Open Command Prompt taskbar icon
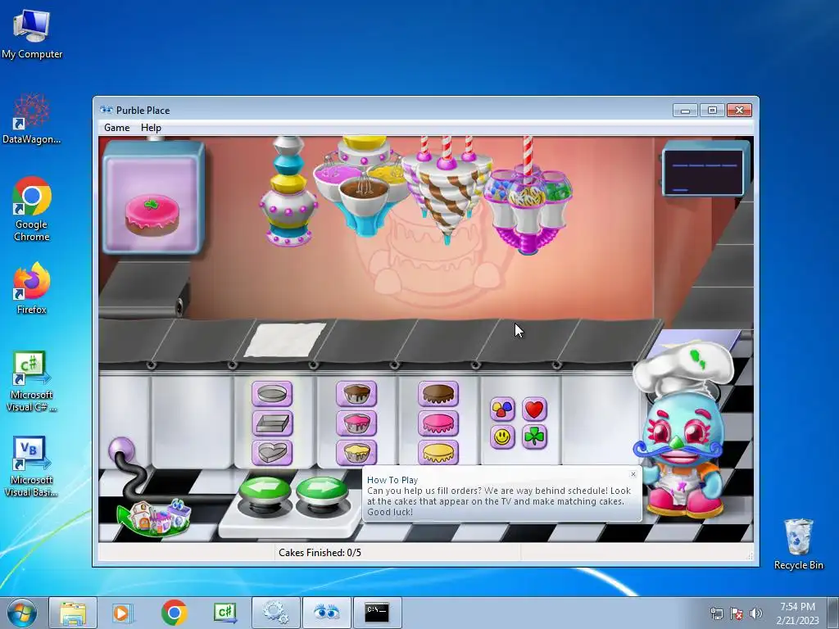Screen dimensions: 839x629 [377, 613]
